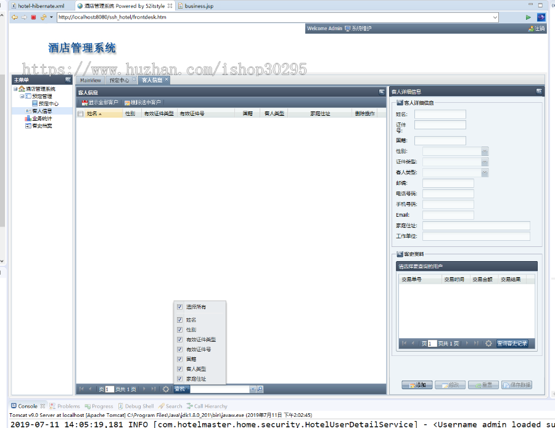Open the 客人类型 dropdown in details form
This screenshot has height=428, width=555.
pos(485,172)
